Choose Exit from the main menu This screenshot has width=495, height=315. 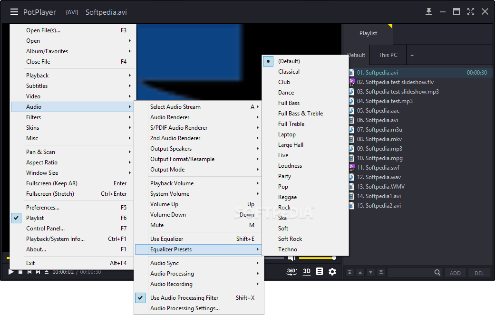coord(73,263)
